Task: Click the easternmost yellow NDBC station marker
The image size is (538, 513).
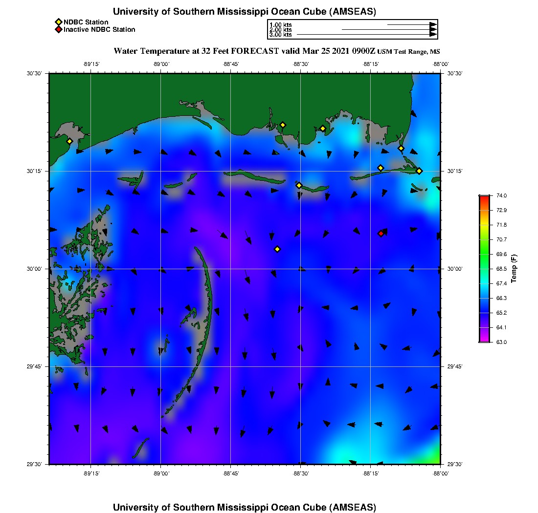Action: pos(419,171)
